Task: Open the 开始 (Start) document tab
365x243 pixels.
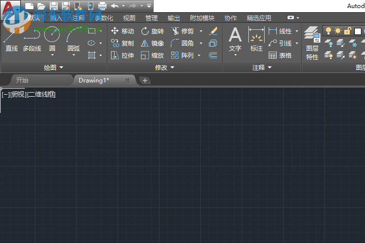Action: (22, 80)
